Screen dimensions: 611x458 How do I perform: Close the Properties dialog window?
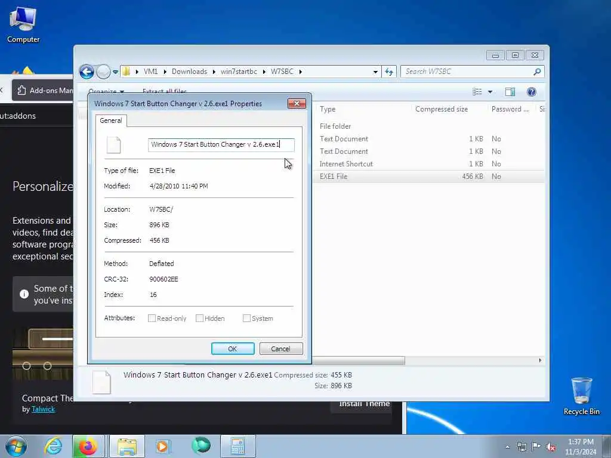[297, 103]
